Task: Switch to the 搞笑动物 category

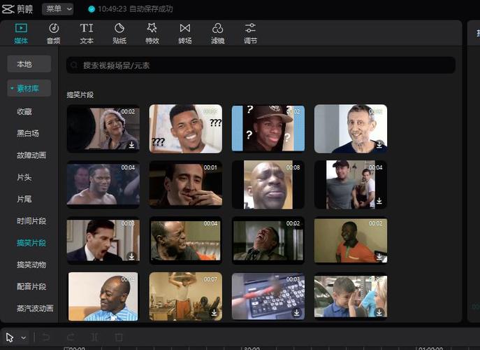Action: coord(31,265)
